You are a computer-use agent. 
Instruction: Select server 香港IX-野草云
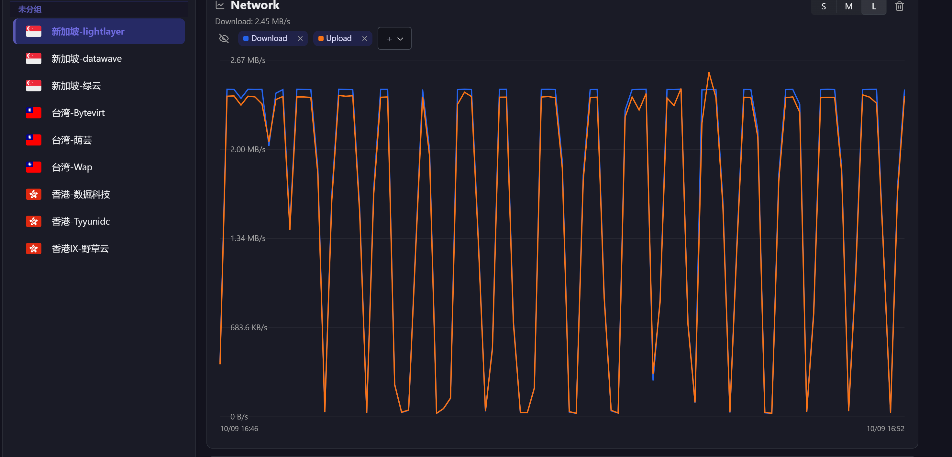coord(99,249)
